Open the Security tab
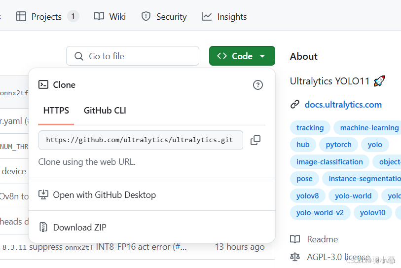Image resolution: width=401 pixels, height=268 pixels. click(x=164, y=17)
